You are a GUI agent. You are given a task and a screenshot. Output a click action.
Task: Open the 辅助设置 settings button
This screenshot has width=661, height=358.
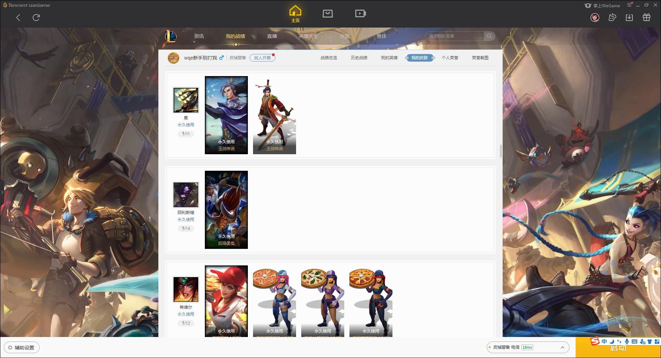[22, 348]
